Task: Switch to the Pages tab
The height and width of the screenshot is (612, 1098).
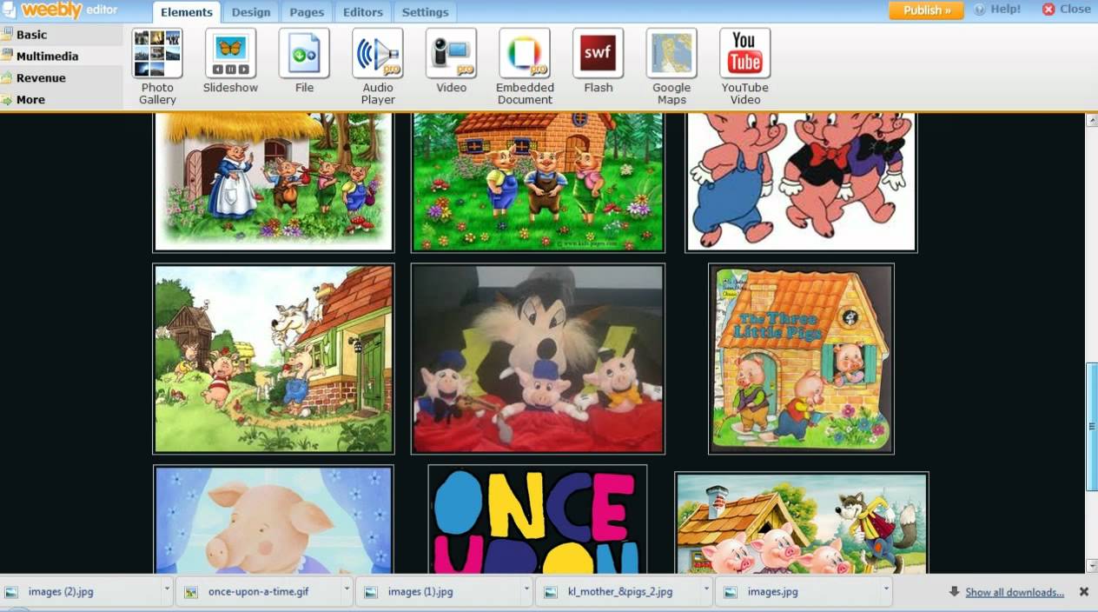Action: (307, 12)
